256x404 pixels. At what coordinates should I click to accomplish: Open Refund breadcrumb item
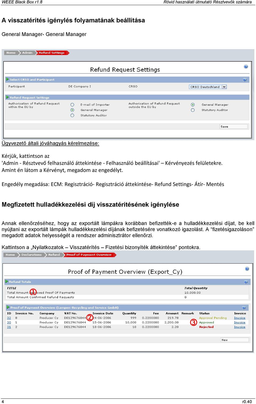tap(54, 255)
